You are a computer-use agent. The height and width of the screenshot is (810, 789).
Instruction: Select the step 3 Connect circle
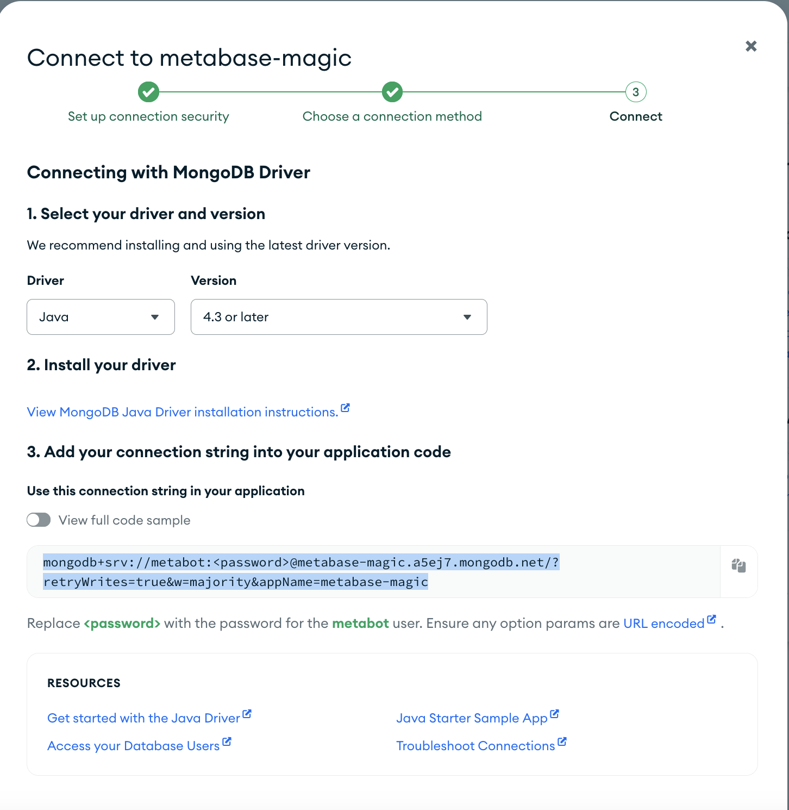click(635, 92)
